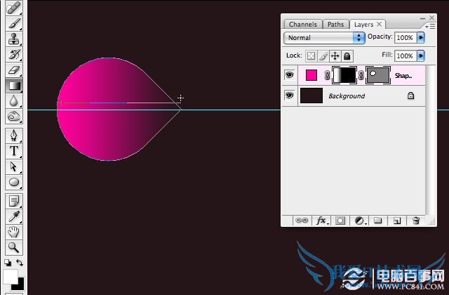Collapse the Layers panel

pos(422,18)
